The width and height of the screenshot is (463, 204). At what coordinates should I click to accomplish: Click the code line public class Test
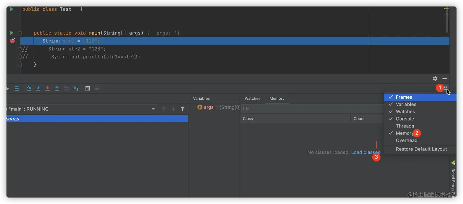[52, 9]
